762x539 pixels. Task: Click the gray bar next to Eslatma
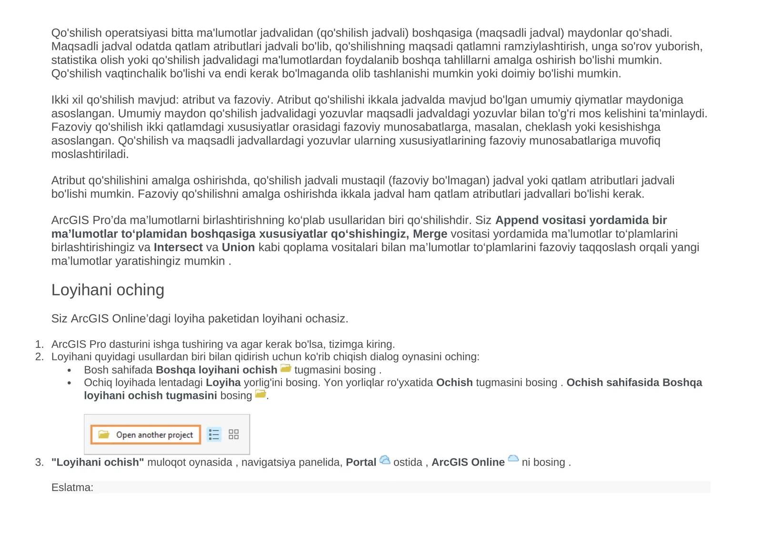pos(402,487)
